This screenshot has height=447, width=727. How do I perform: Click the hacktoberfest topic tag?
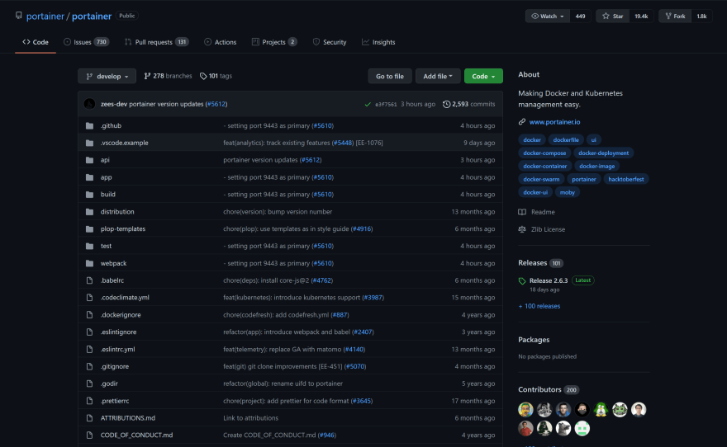[x=626, y=180]
